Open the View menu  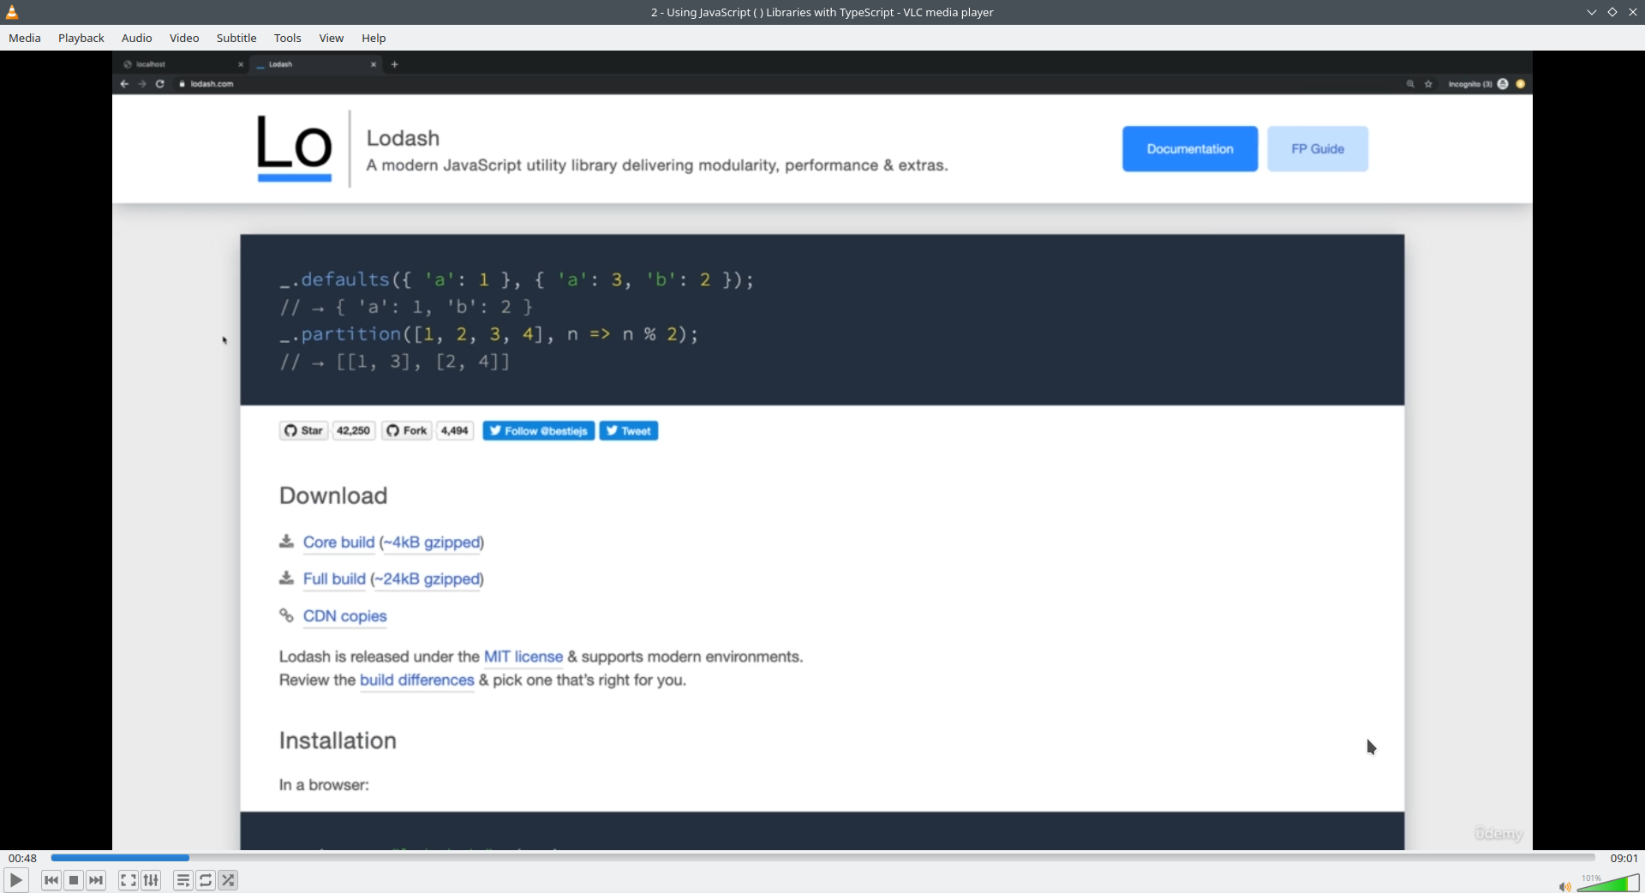332,38
